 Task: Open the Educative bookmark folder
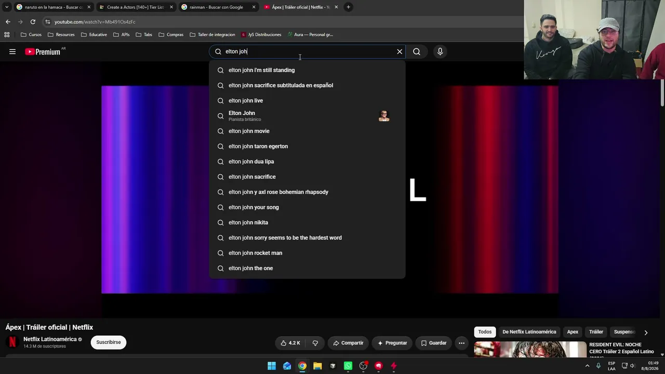click(94, 35)
